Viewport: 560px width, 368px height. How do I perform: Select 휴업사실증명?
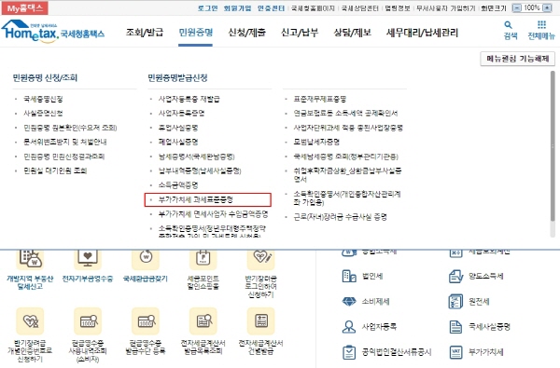pyautogui.click(x=178, y=128)
